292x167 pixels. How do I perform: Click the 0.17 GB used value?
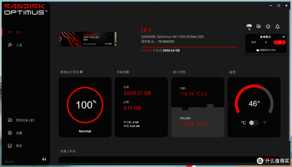(x=132, y=108)
